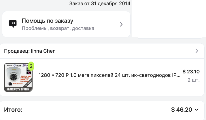Click the chat bubble help icon

pyautogui.click(x=13, y=24)
